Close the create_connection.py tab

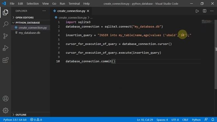click(x=88, y=11)
